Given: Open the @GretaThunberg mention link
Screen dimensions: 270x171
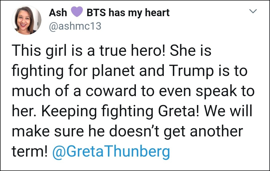Looking at the screenshot, I should (x=111, y=151).
